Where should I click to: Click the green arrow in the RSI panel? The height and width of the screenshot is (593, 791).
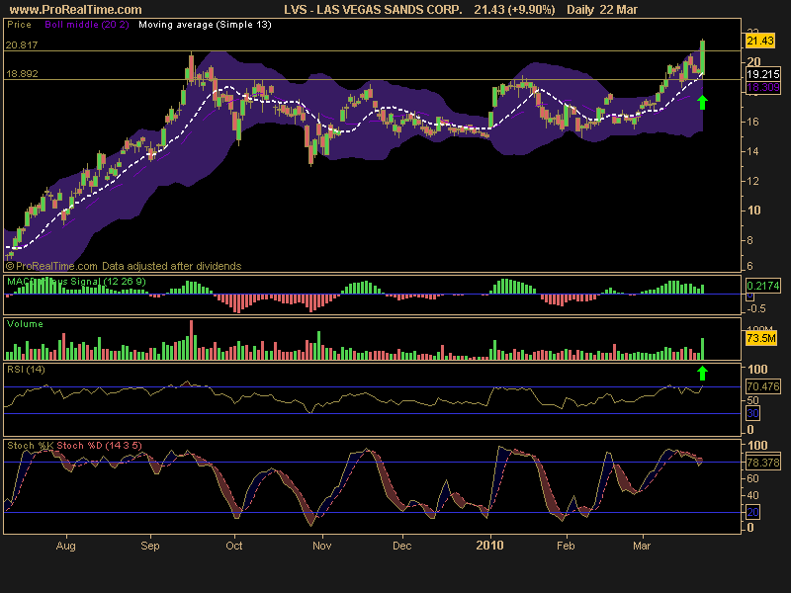click(x=702, y=374)
